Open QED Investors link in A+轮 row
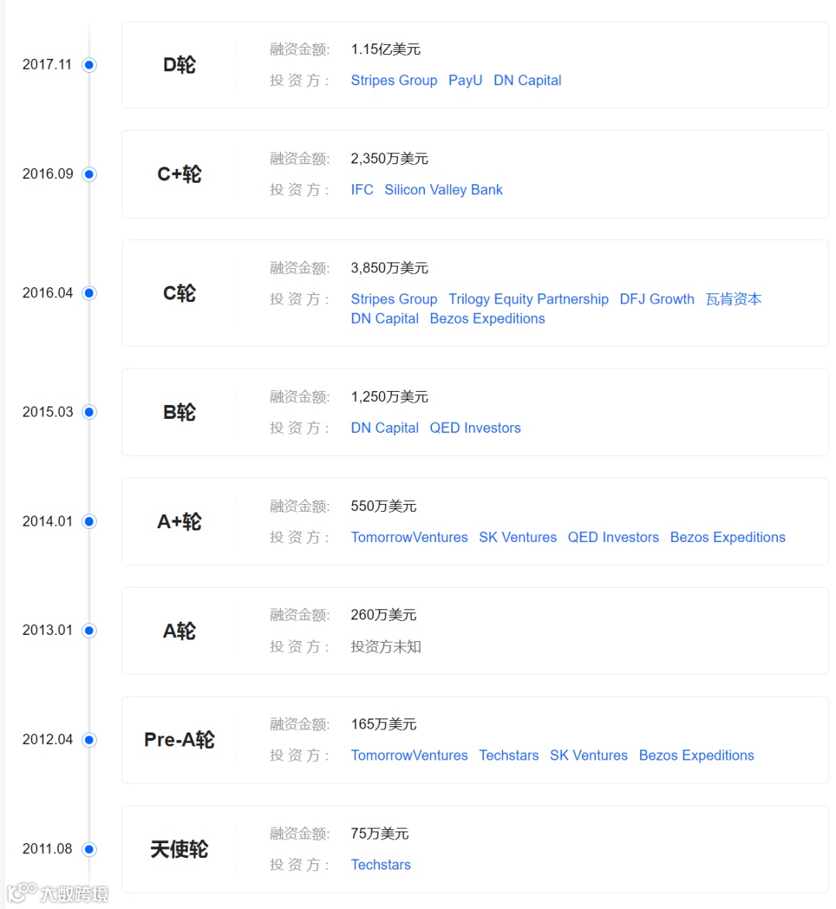This screenshot has width=836, height=909. (613, 537)
